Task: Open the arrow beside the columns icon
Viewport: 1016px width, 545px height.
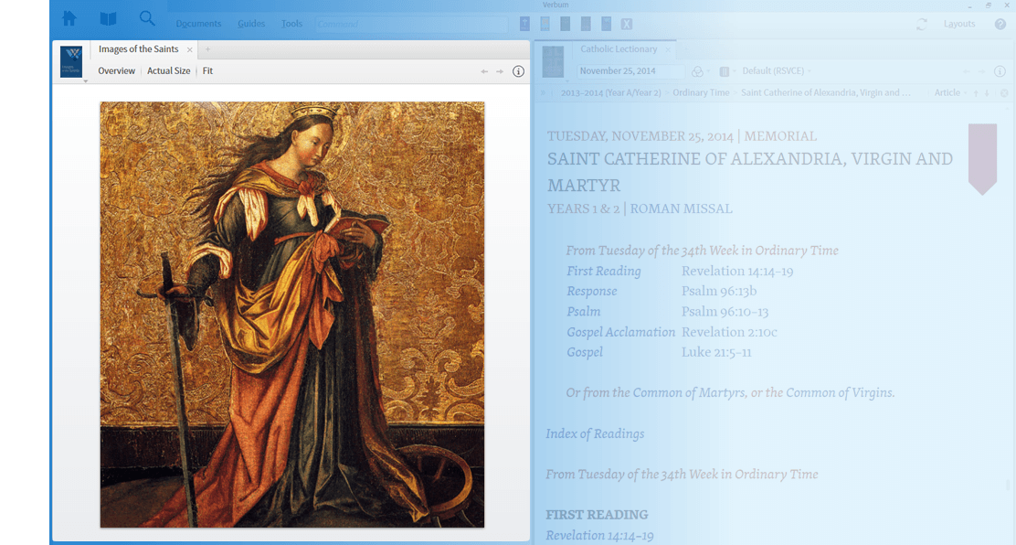Action: [x=735, y=71]
